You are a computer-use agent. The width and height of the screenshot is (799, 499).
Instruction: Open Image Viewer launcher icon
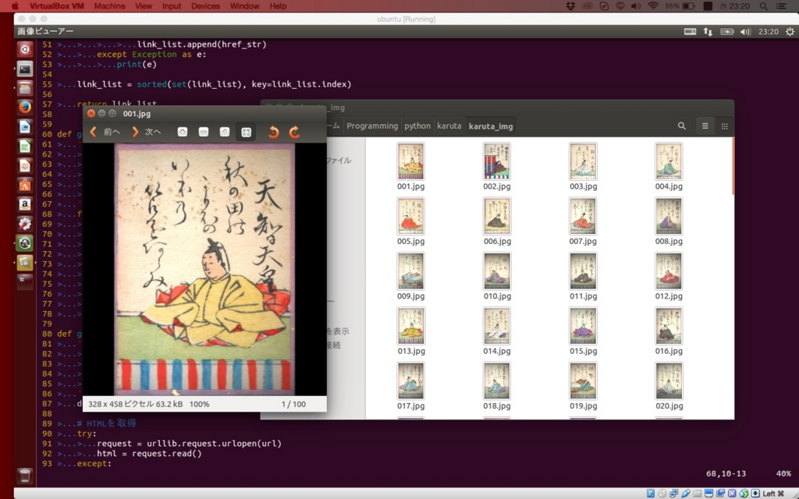(25, 262)
